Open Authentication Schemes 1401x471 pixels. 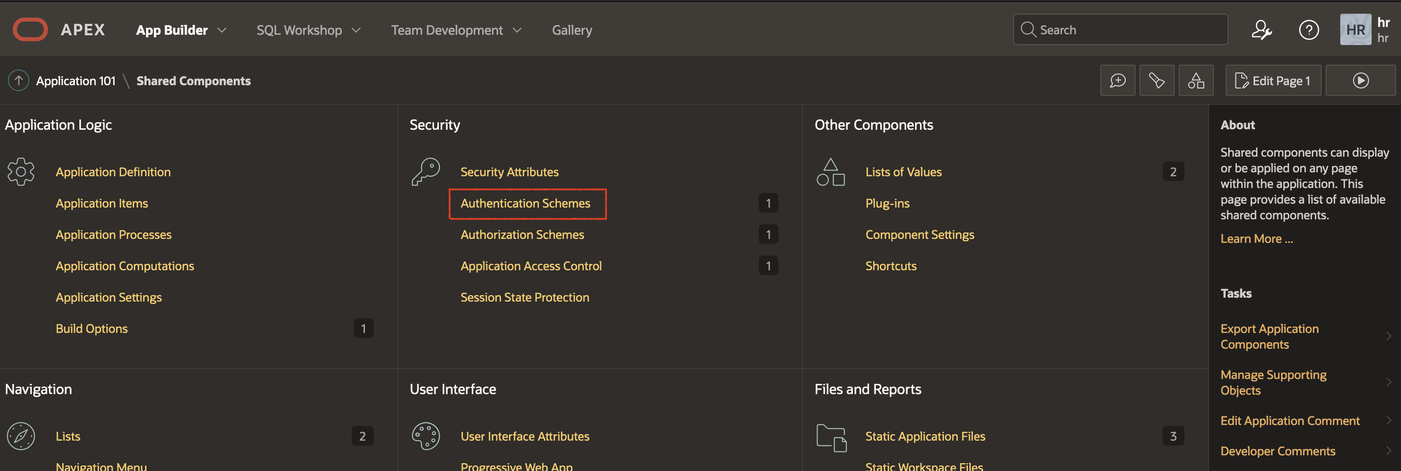pos(525,203)
